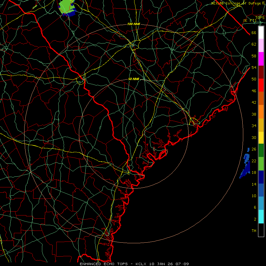Click the magenta 58 kft legend swatch
The image size is (266, 266).
(261, 59)
